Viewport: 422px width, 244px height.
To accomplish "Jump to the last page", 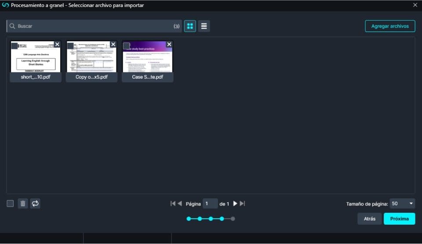I will click(242, 204).
